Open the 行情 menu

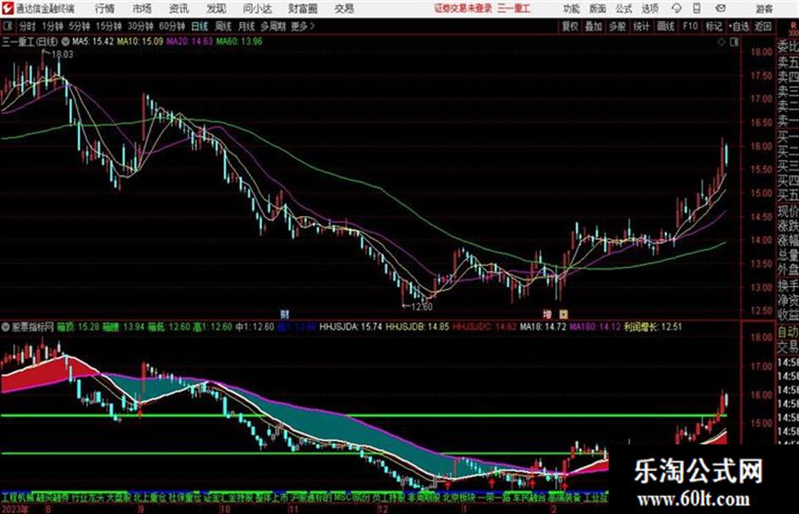pos(105,8)
